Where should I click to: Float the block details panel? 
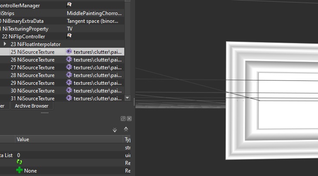point(123,118)
